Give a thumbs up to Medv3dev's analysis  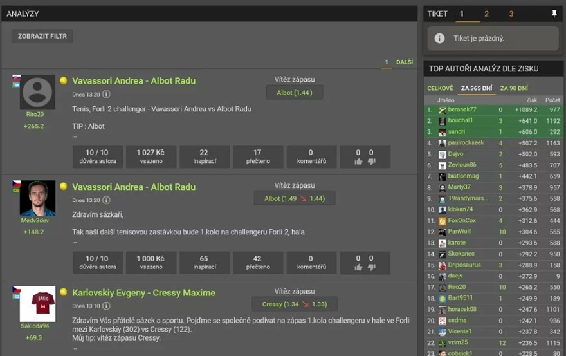pos(358,267)
